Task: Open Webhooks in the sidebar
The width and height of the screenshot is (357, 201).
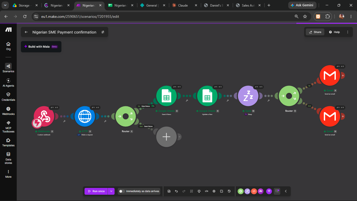Action: [8, 111]
